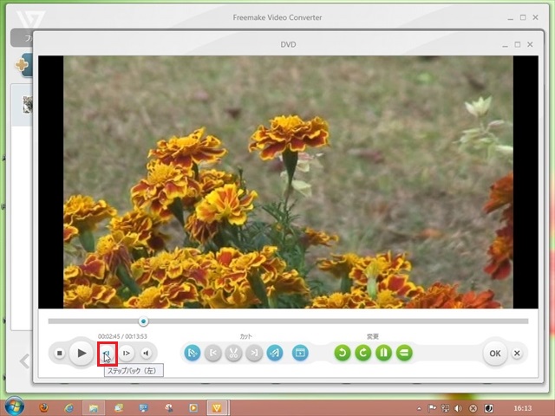Open Firefox from the taskbar

45,406
